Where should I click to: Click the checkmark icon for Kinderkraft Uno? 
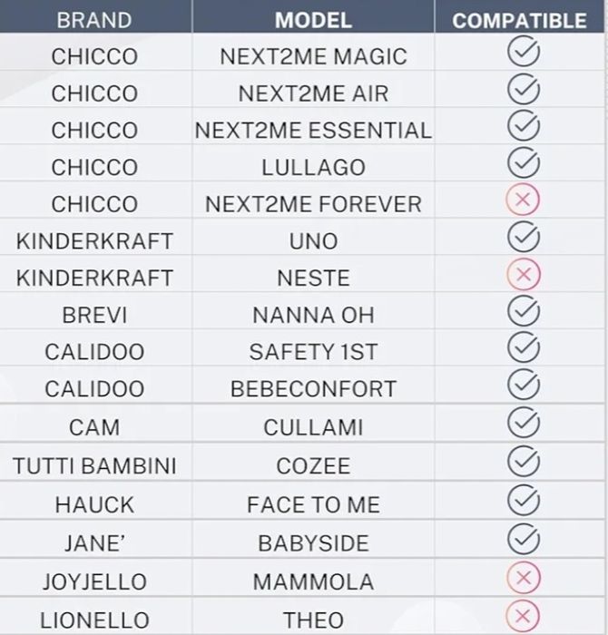(x=523, y=239)
